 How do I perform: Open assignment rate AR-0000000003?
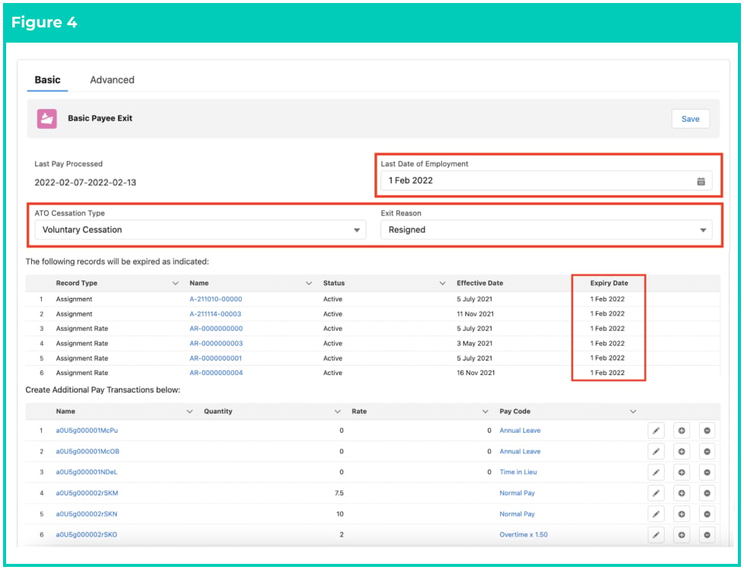pyautogui.click(x=216, y=344)
